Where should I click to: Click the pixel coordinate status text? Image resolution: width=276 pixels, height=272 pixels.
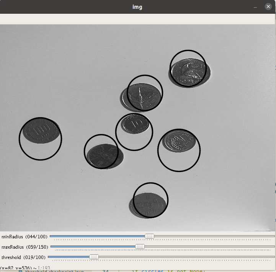pos(25,268)
